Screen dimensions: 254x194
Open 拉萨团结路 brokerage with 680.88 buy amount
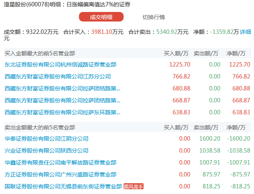62,88
